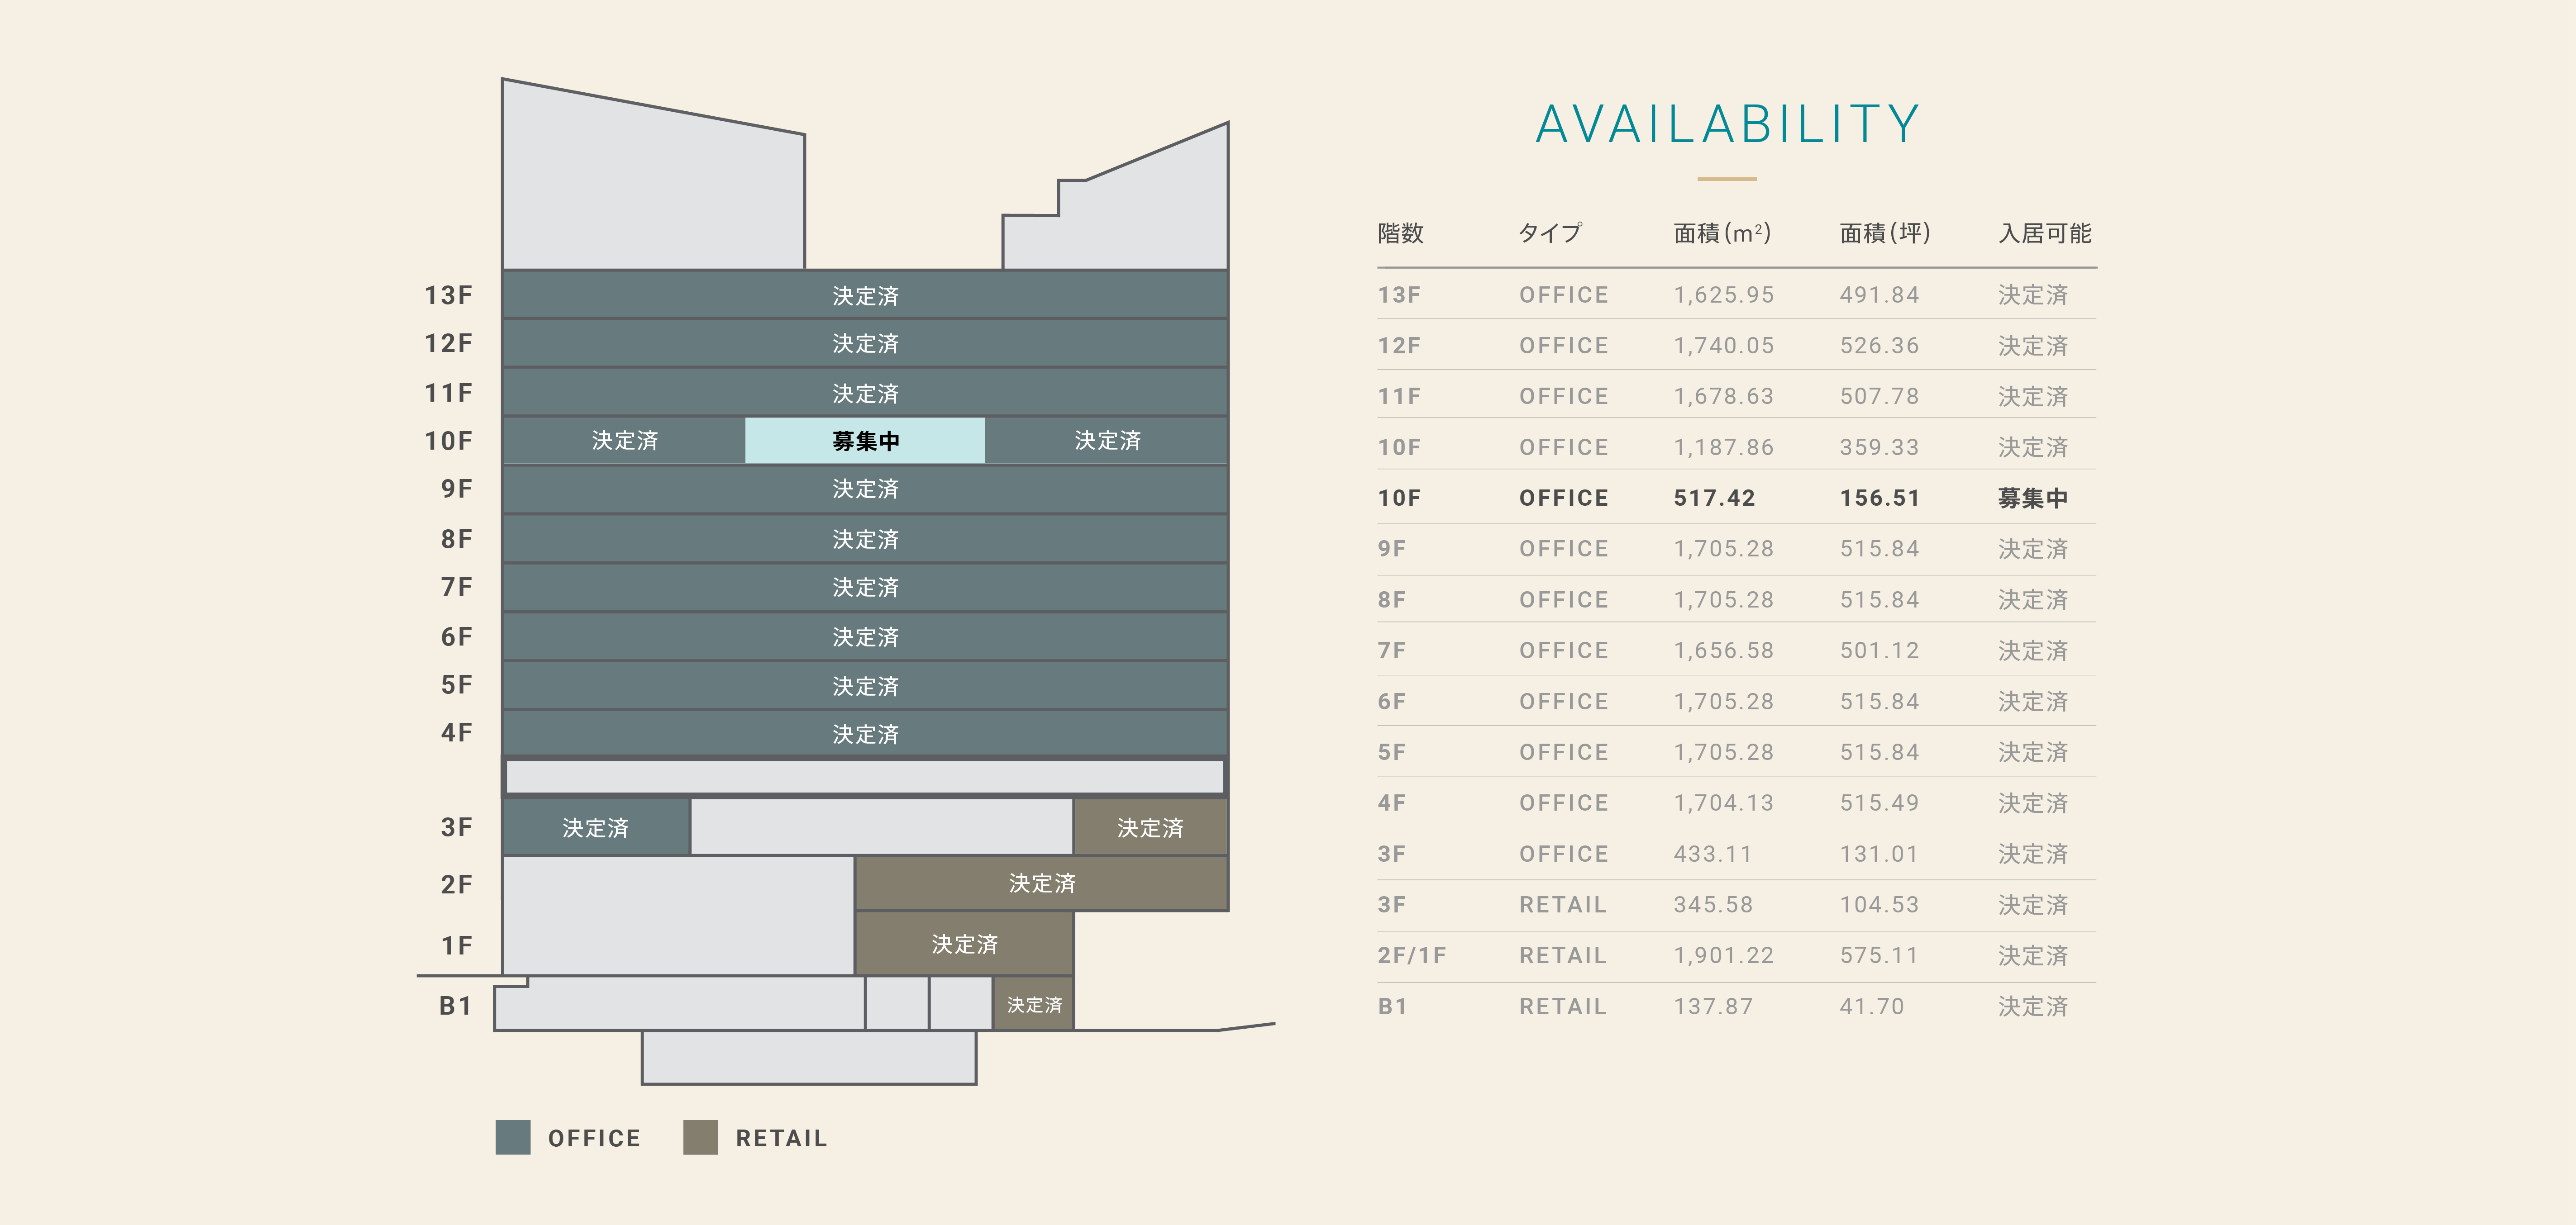Click the 4F floor bar in diagram
2576x1225 pixels.
click(865, 733)
